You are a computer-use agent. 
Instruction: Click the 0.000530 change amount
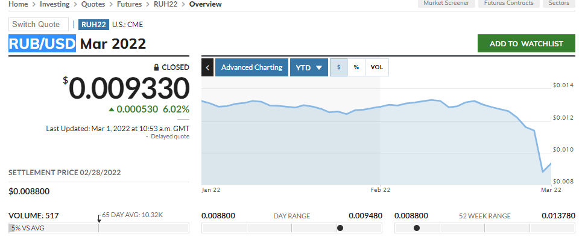point(138,109)
